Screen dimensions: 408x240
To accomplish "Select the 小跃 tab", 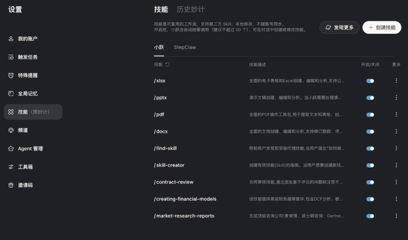I will tap(159, 48).
